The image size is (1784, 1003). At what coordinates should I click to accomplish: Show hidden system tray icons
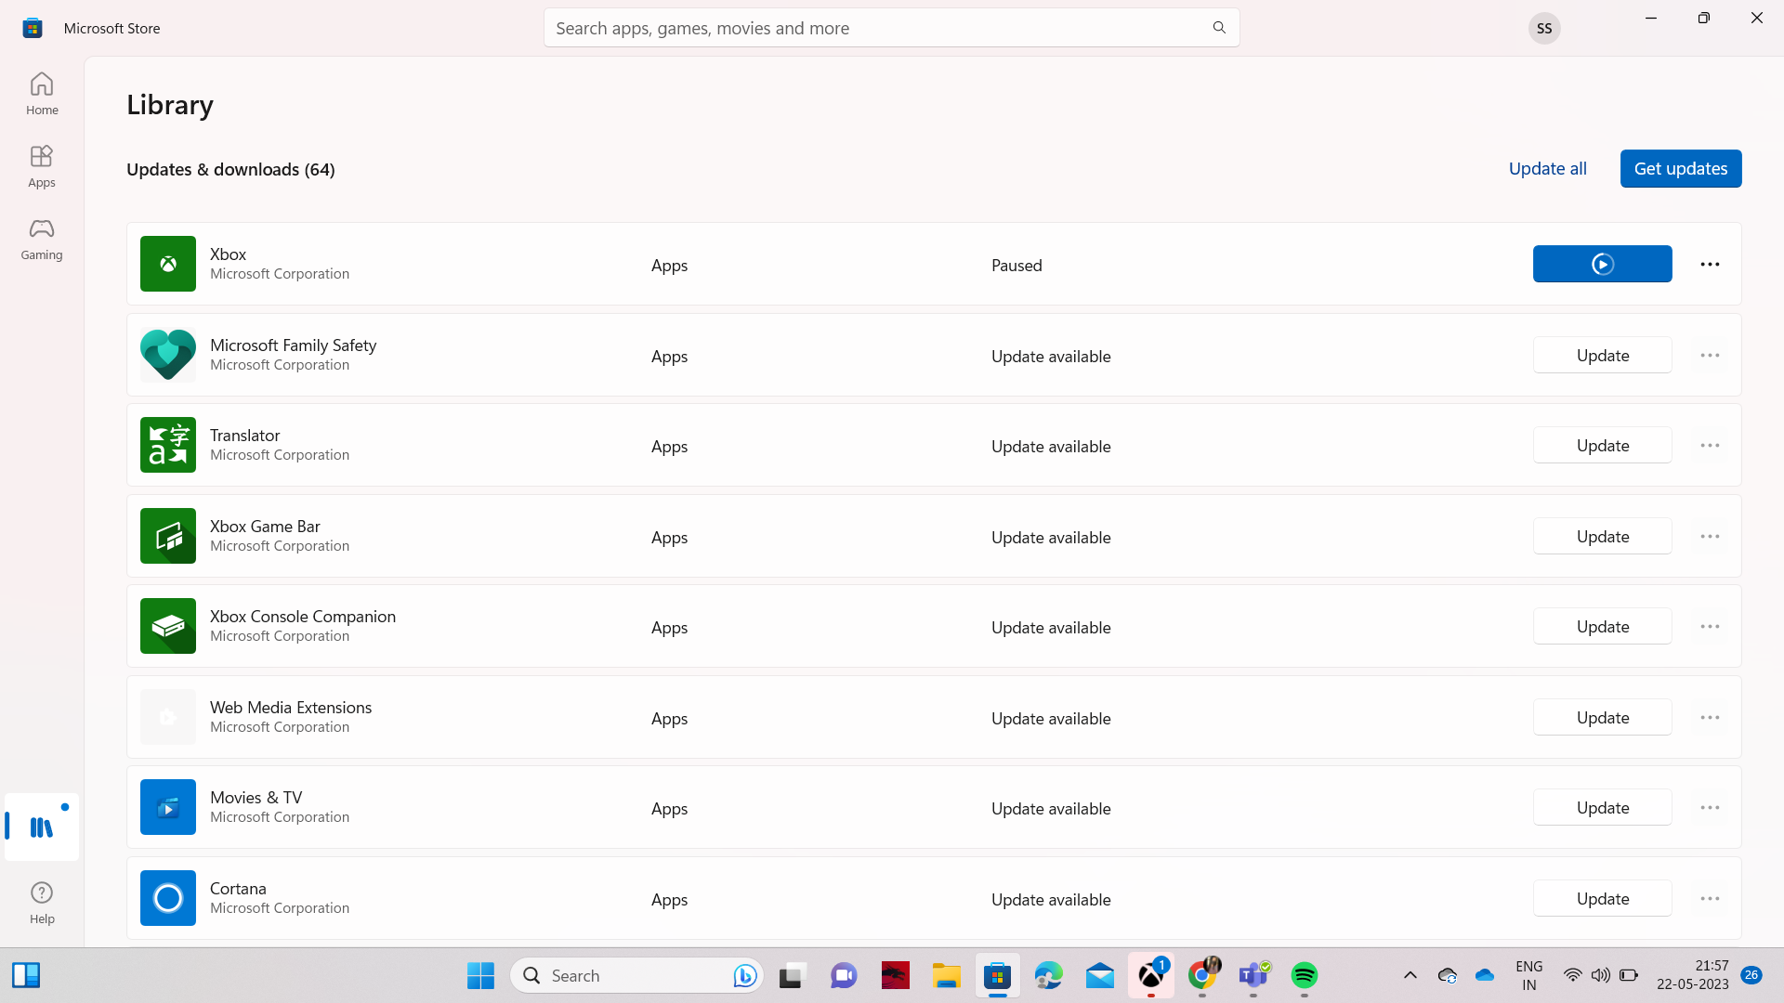pyautogui.click(x=1410, y=975)
